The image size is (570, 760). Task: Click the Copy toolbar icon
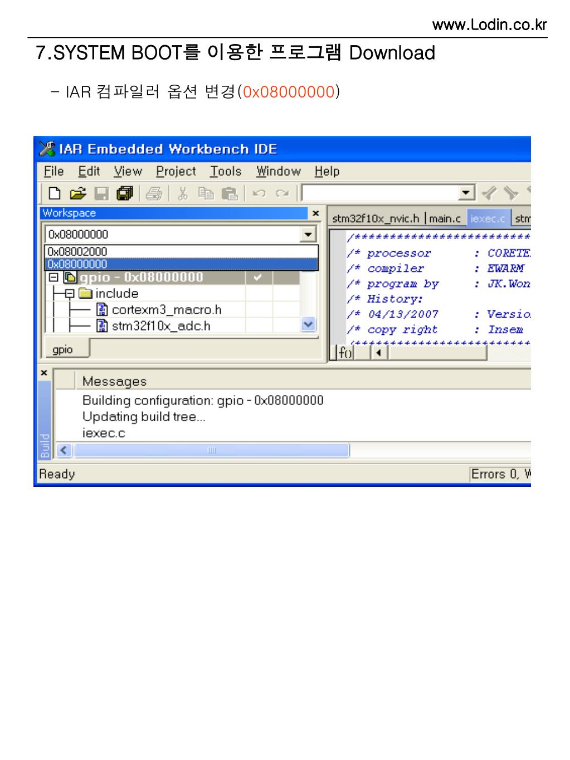[x=207, y=193]
